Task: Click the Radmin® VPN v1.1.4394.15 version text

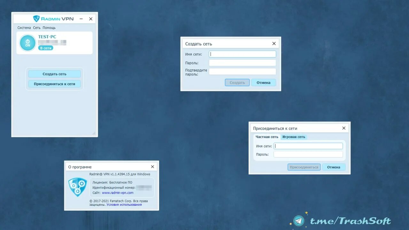Action: [x=120, y=174]
